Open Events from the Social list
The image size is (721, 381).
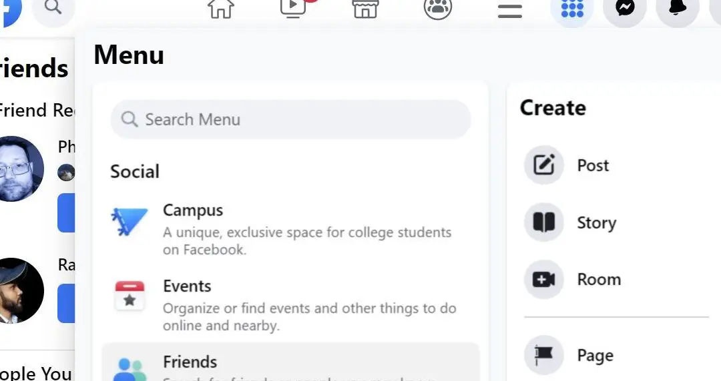290,305
